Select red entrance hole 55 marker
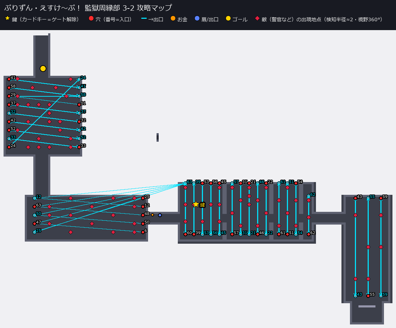 point(368,296)
